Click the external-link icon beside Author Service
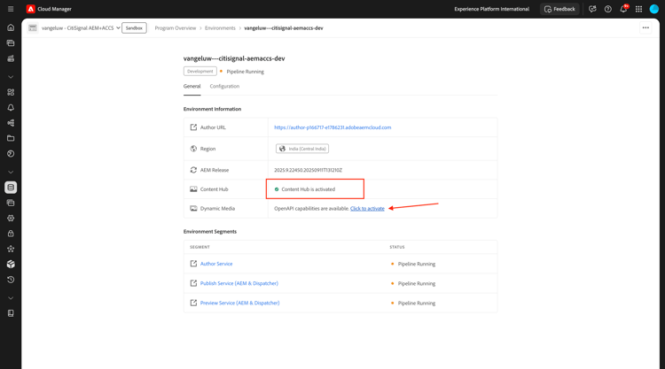 click(193, 264)
